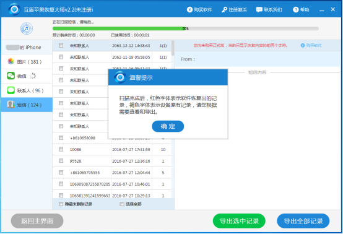
Task: Select the 10086 message row
Action: (x=112, y=150)
